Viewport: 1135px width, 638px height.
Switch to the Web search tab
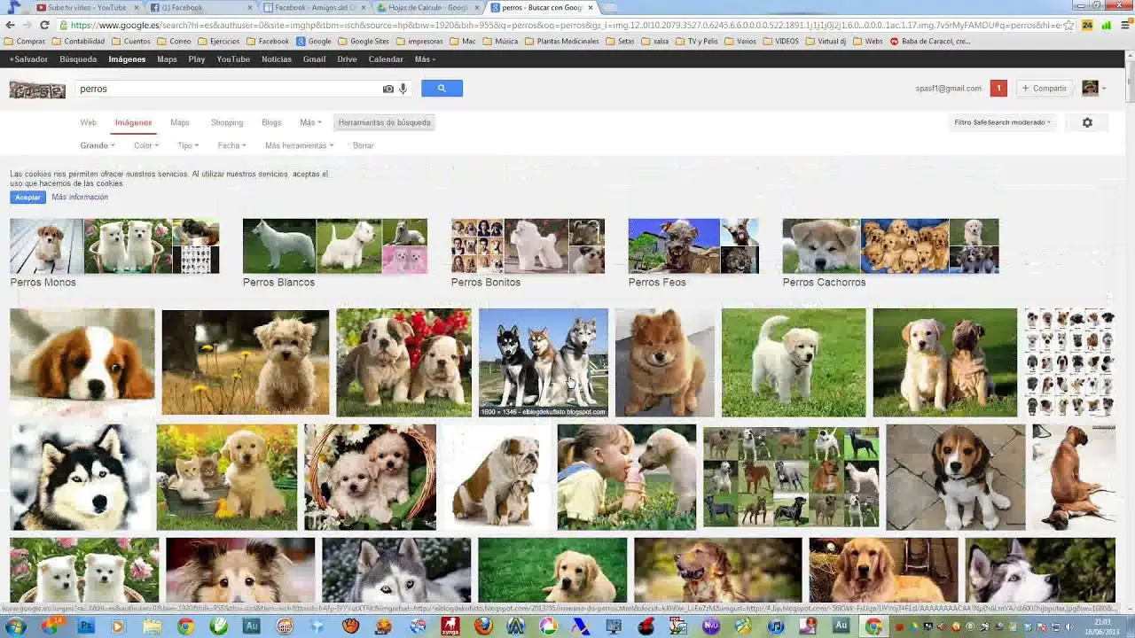click(x=89, y=122)
